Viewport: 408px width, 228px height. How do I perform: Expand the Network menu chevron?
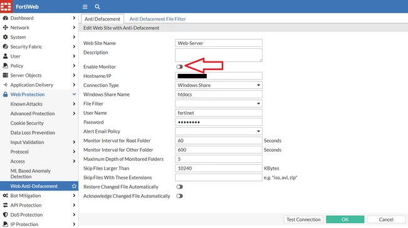click(74, 28)
